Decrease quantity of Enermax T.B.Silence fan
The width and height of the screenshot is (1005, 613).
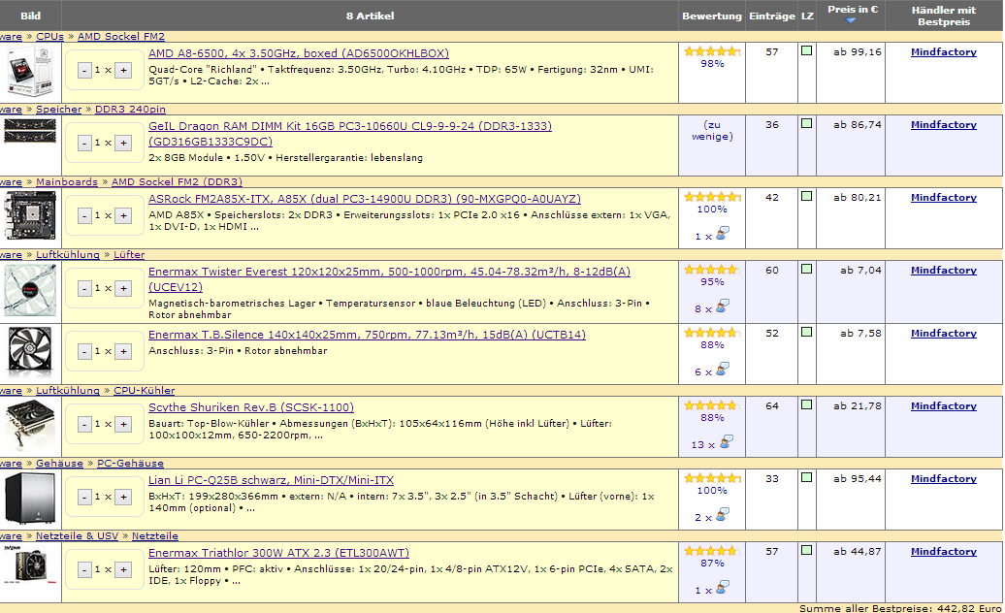[x=84, y=351]
